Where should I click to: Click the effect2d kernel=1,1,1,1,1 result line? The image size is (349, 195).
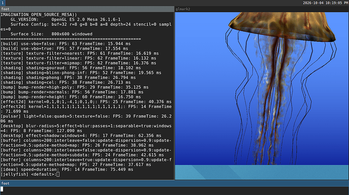pos(86,109)
